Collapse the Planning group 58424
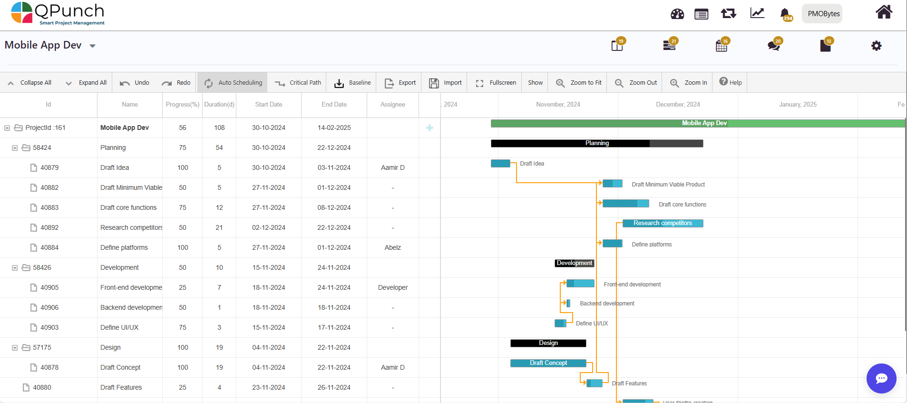 (15, 148)
